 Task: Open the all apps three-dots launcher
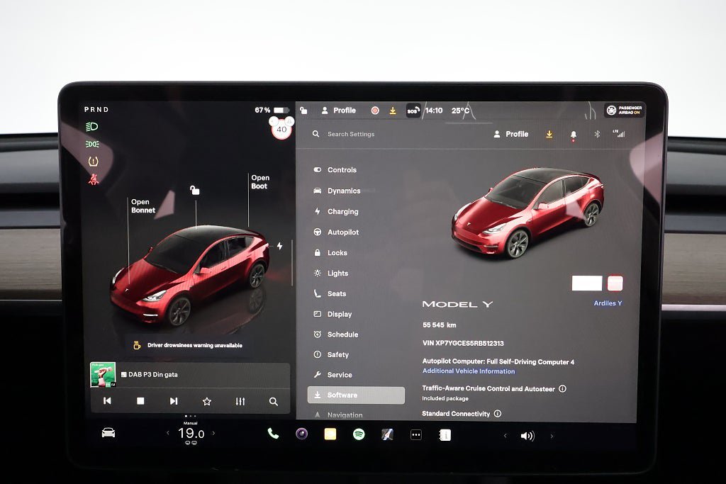coord(415,434)
